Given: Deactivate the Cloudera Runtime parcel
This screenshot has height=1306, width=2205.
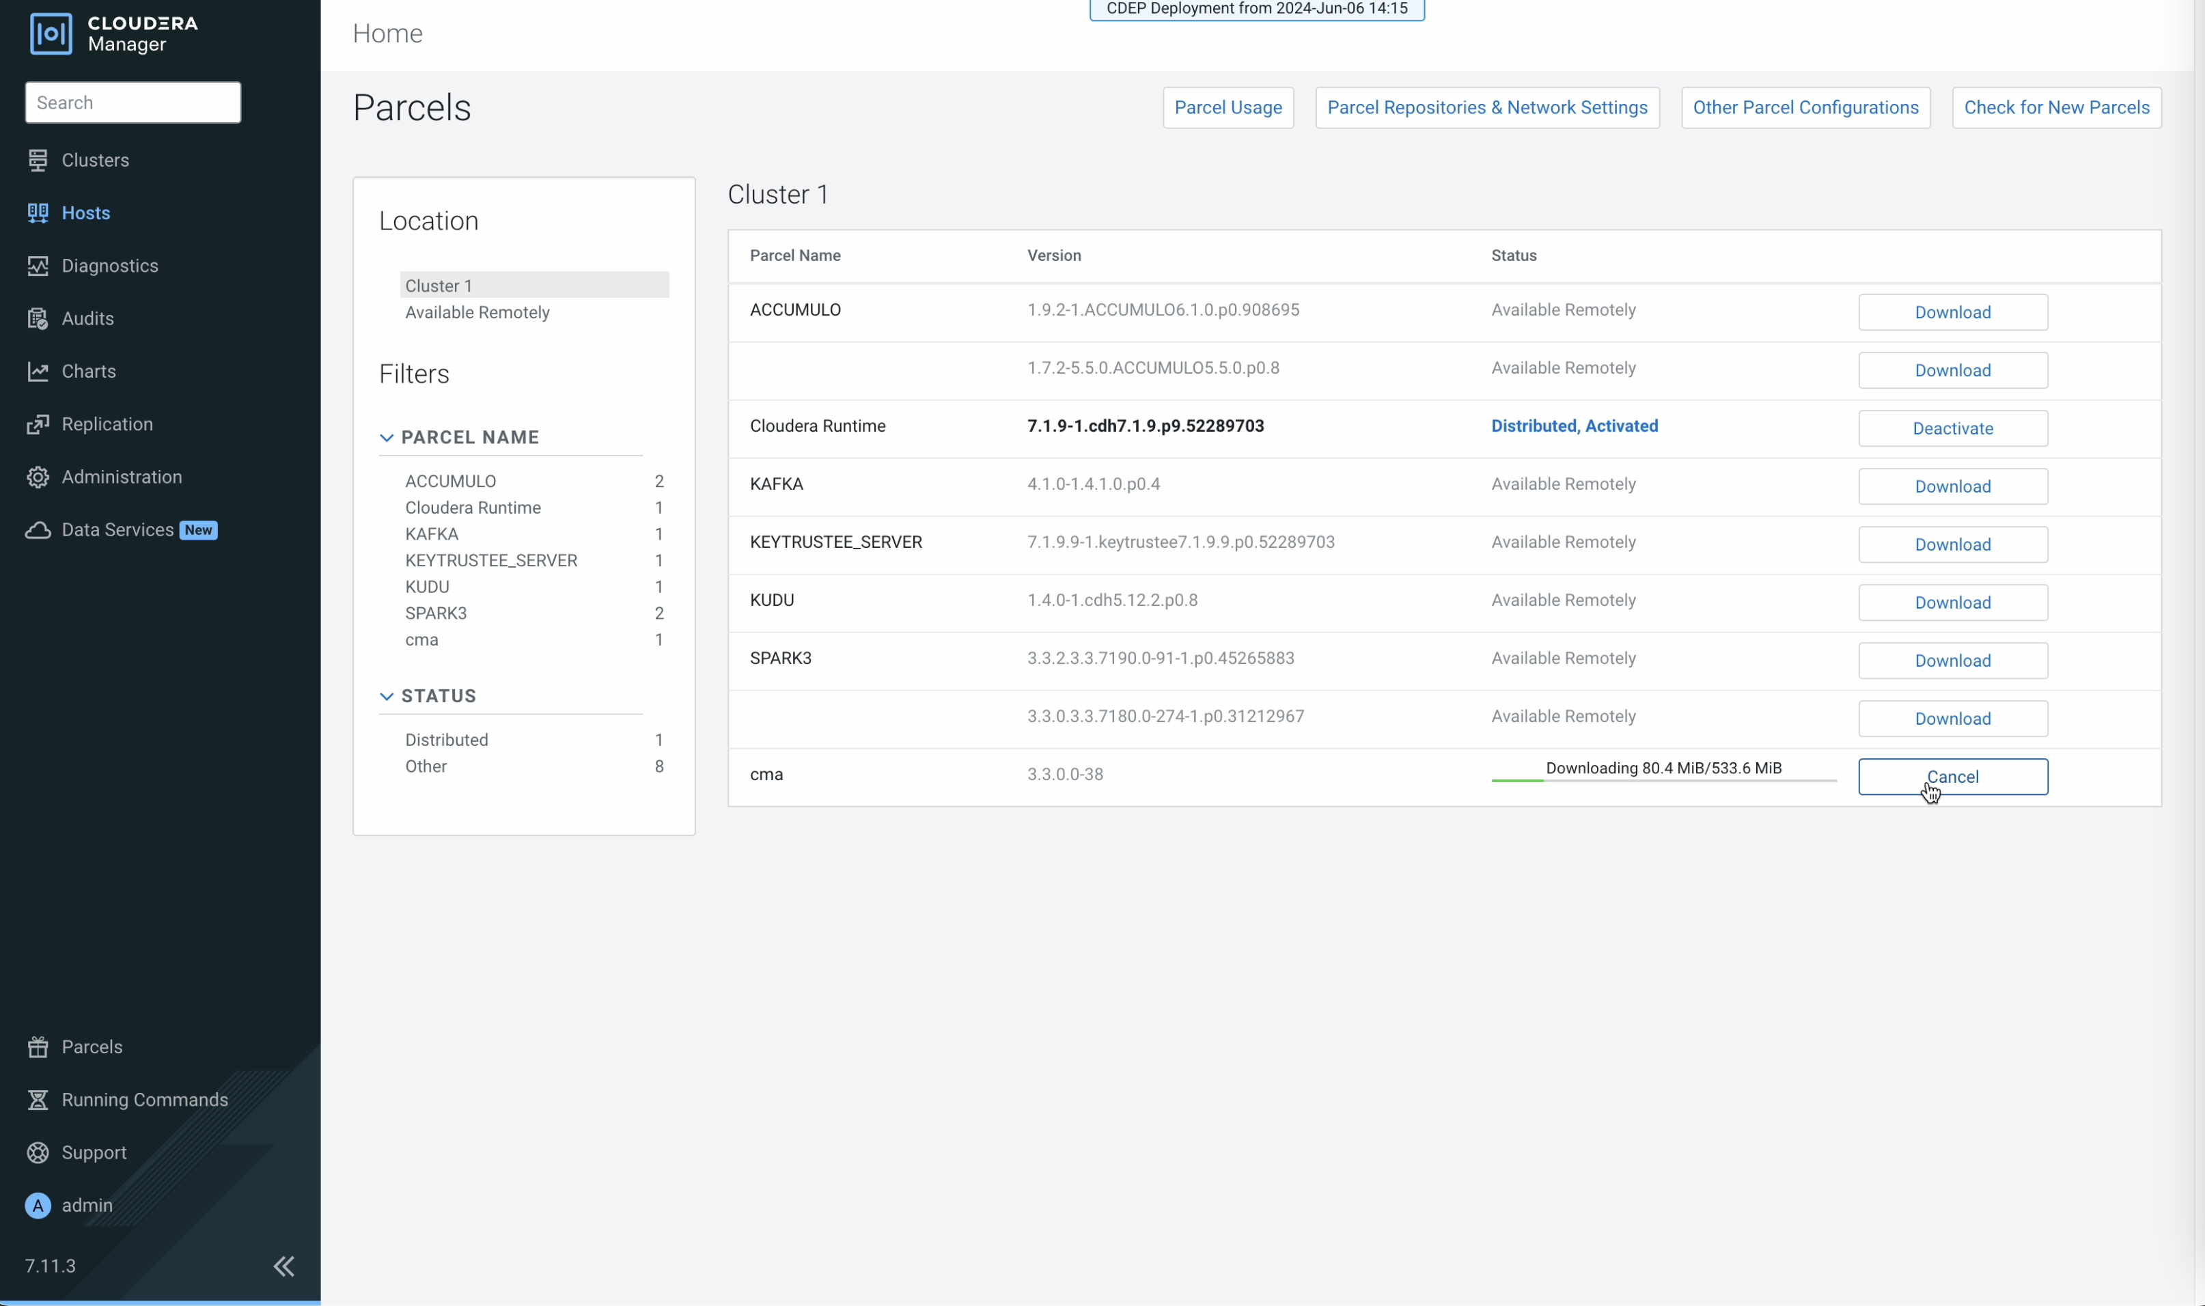Looking at the screenshot, I should click(1952, 428).
